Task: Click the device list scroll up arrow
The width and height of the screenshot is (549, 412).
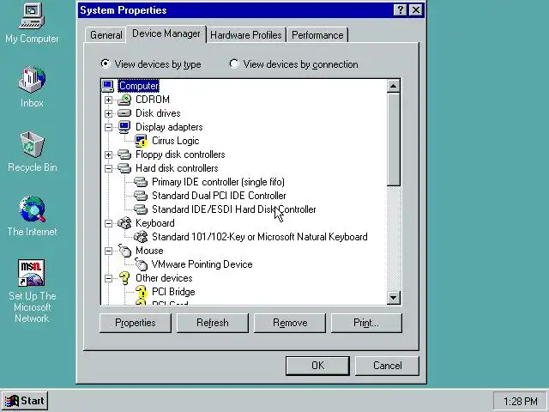Action: pos(394,86)
